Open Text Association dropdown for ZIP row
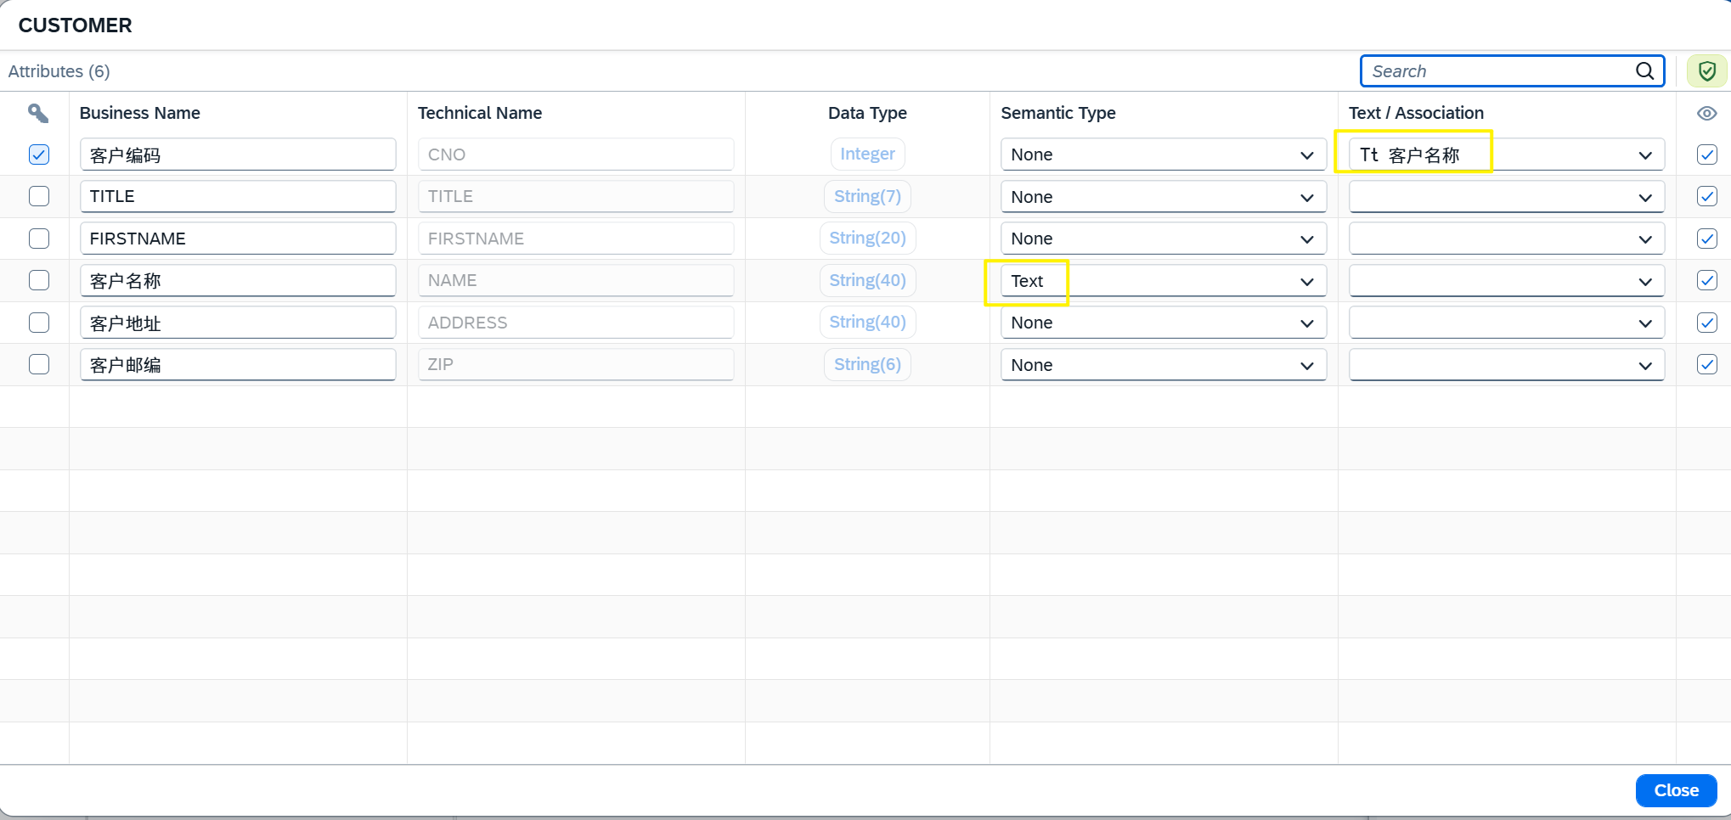This screenshot has height=820, width=1731. 1506,365
